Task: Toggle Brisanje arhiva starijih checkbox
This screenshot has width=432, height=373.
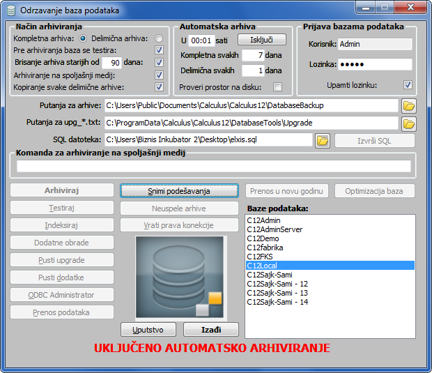Action: point(159,62)
